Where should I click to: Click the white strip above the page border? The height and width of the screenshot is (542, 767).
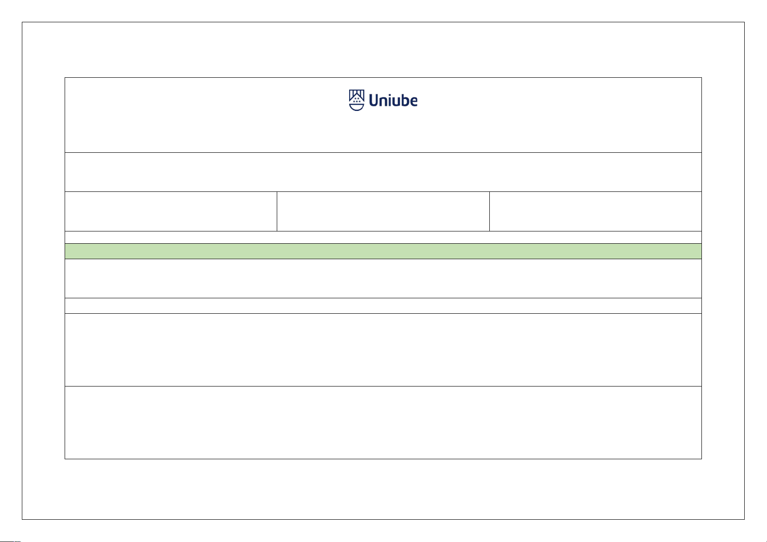pos(383,11)
